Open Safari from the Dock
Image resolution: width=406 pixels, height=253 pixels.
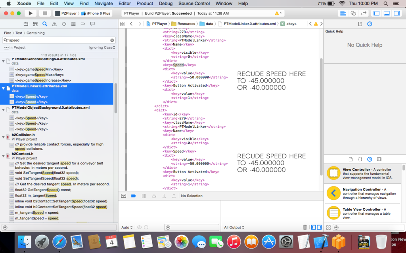coord(59,242)
